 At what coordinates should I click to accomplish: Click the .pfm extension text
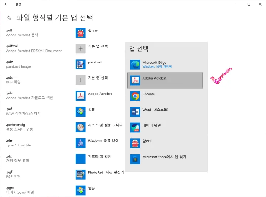point(10,141)
